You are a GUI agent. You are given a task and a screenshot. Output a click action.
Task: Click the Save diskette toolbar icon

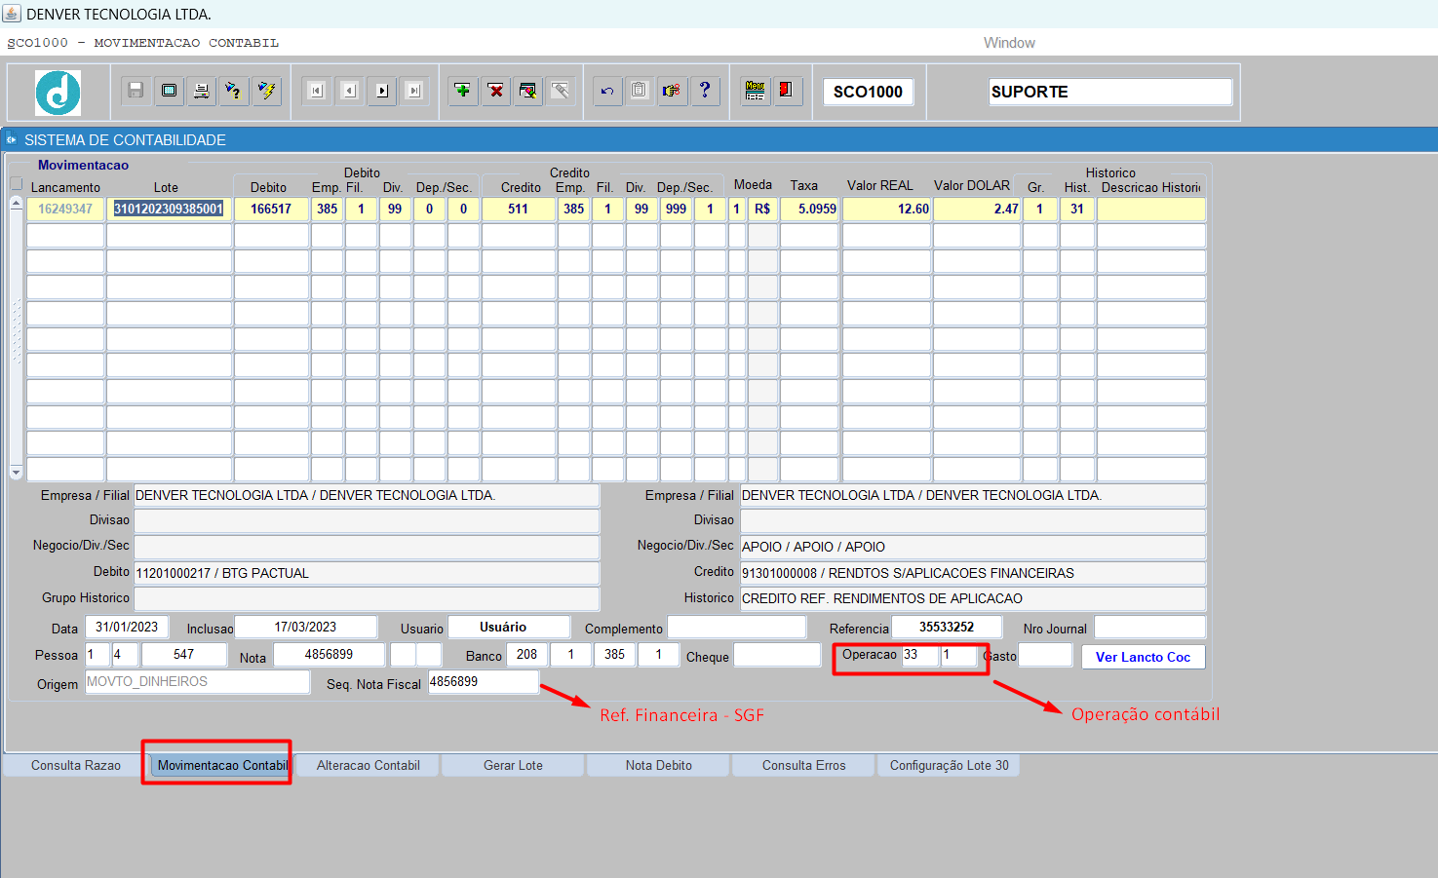point(136,91)
